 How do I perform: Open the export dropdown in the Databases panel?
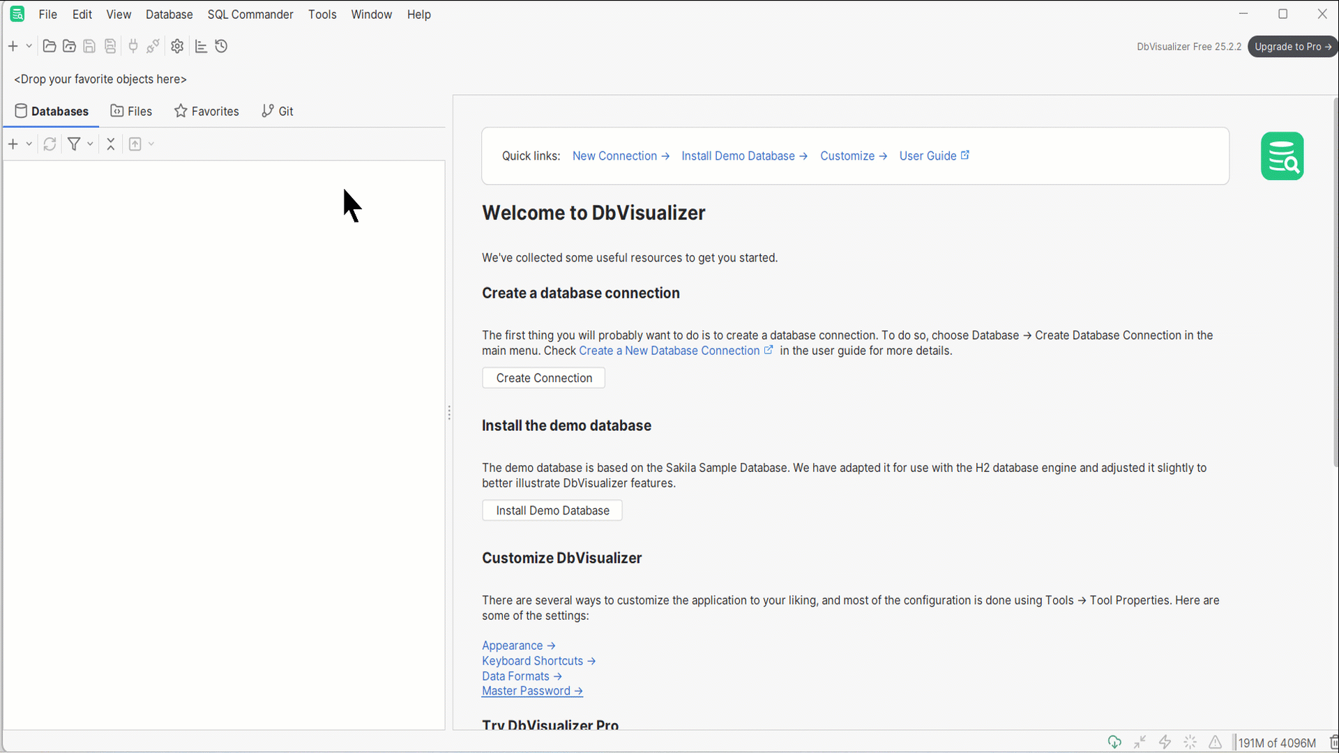(151, 144)
